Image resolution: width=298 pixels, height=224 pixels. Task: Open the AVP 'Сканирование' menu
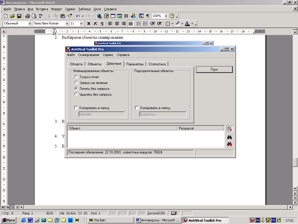click(x=88, y=55)
